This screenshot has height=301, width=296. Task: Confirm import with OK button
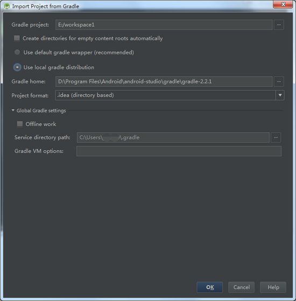[210, 287]
